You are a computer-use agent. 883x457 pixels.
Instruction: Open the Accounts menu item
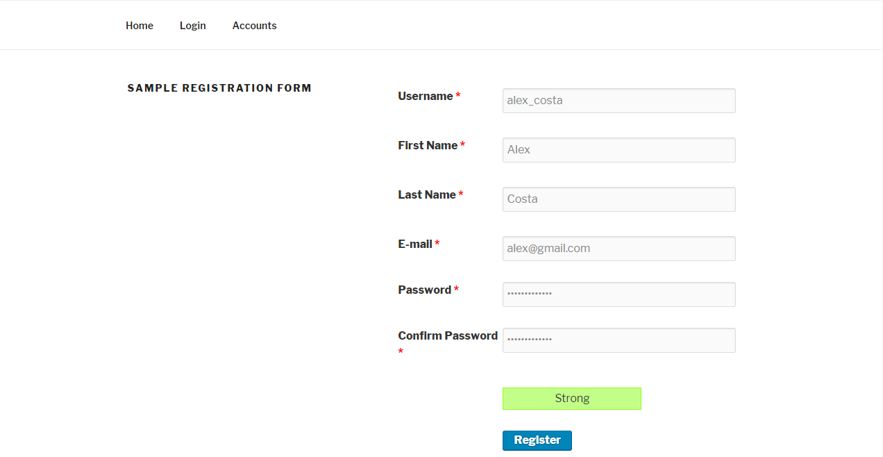tap(254, 26)
